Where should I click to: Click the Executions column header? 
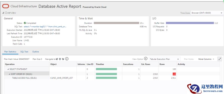point(131,64)
